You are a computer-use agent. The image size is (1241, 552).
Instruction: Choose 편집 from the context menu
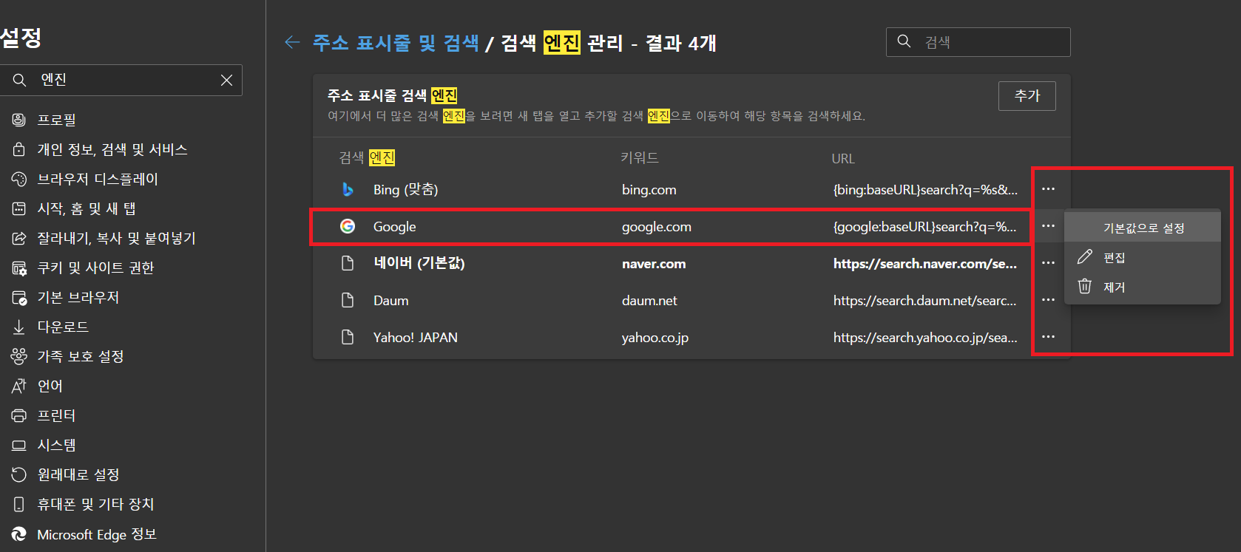click(x=1143, y=257)
